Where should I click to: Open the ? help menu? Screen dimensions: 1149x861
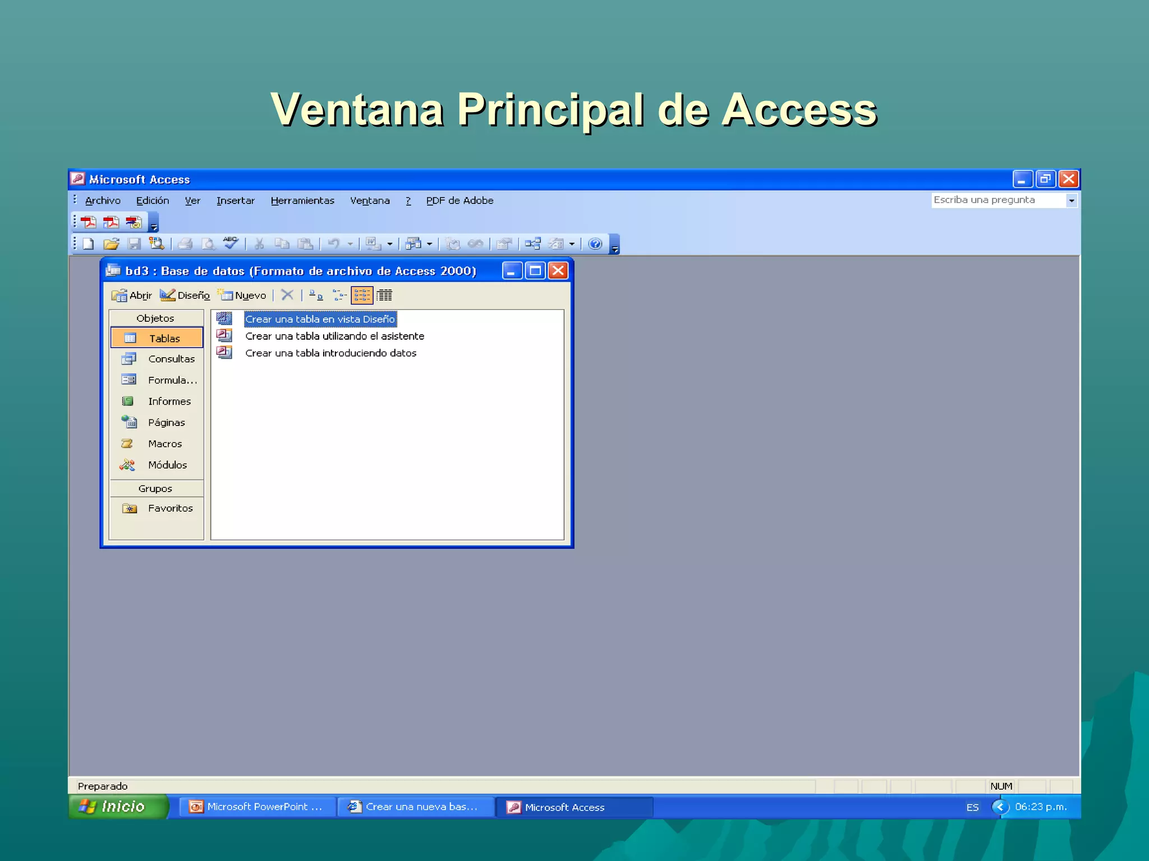pos(408,201)
